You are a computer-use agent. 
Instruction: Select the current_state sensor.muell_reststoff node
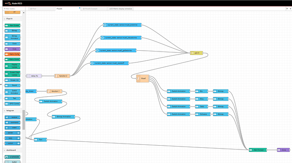point(110,63)
